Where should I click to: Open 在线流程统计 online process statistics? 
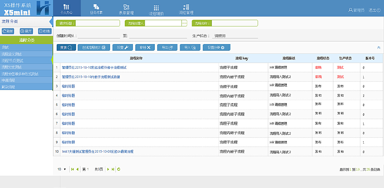(x=93, y=47)
